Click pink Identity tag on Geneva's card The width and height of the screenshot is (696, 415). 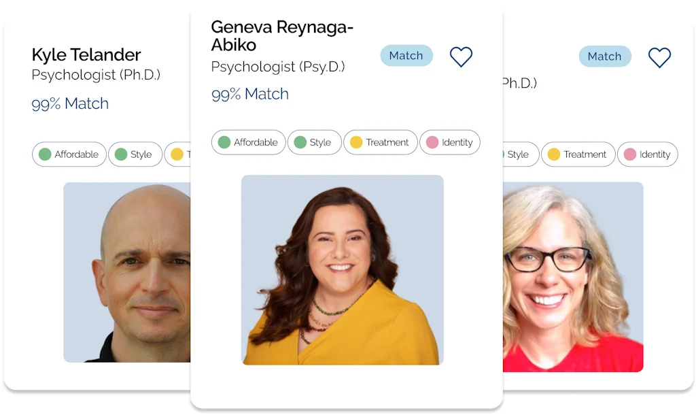pos(450,142)
